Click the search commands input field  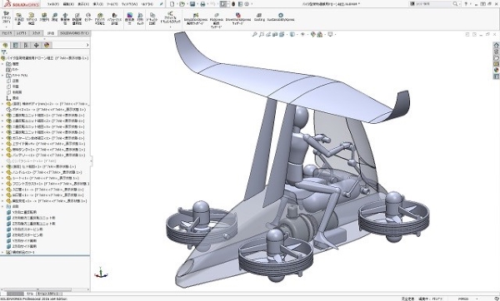434,4
